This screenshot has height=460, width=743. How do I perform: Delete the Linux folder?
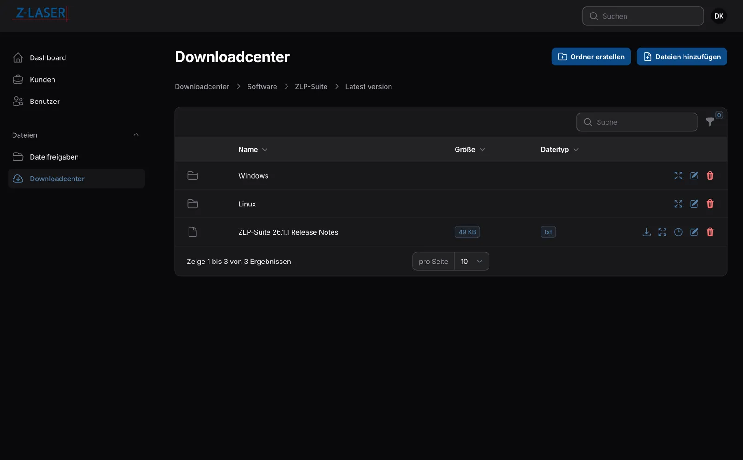point(710,204)
